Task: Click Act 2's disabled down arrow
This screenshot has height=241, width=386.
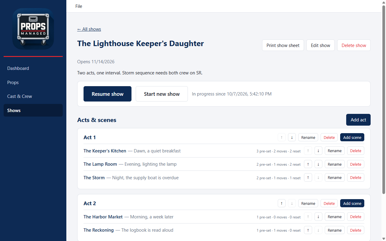Action: pos(292,203)
